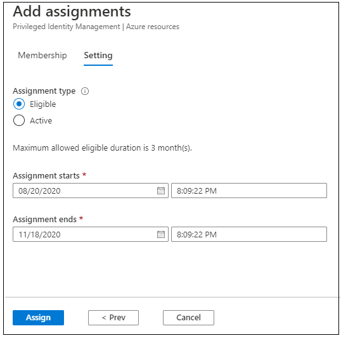Click the 'Assignment ends' label
The width and height of the screenshot is (341, 338).
pyautogui.click(x=44, y=219)
